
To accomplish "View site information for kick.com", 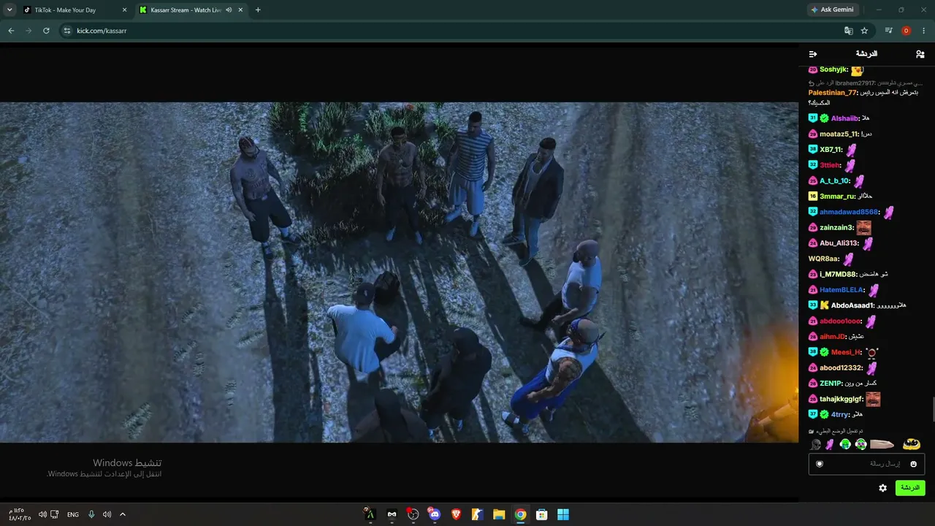I will [x=67, y=31].
